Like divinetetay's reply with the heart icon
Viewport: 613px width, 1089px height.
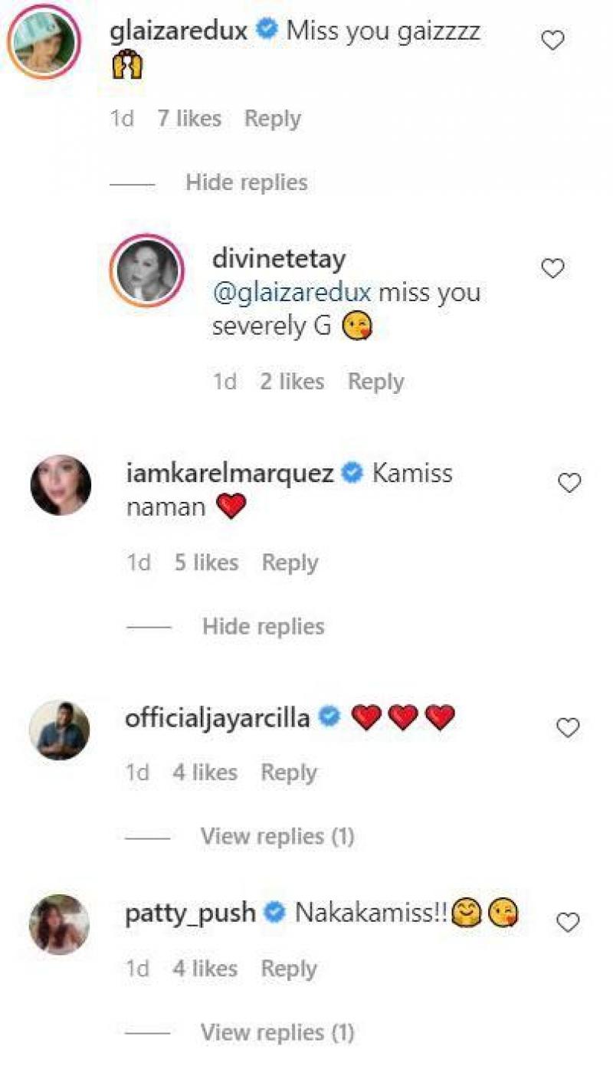click(552, 268)
